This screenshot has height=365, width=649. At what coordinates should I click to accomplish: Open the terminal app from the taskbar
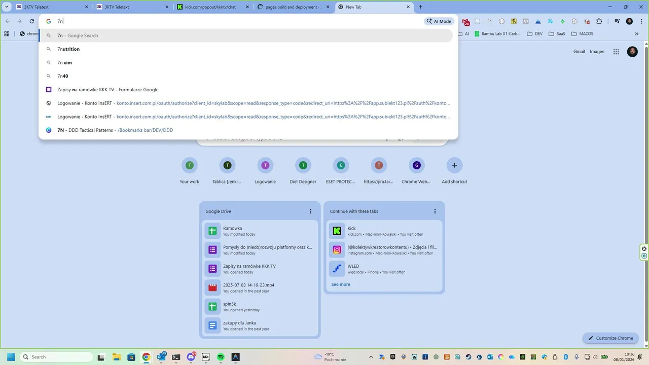176,357
